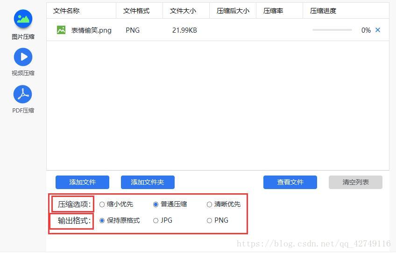
Task: Select the 缩小优先 compression option
Action: tap(116, 204)
